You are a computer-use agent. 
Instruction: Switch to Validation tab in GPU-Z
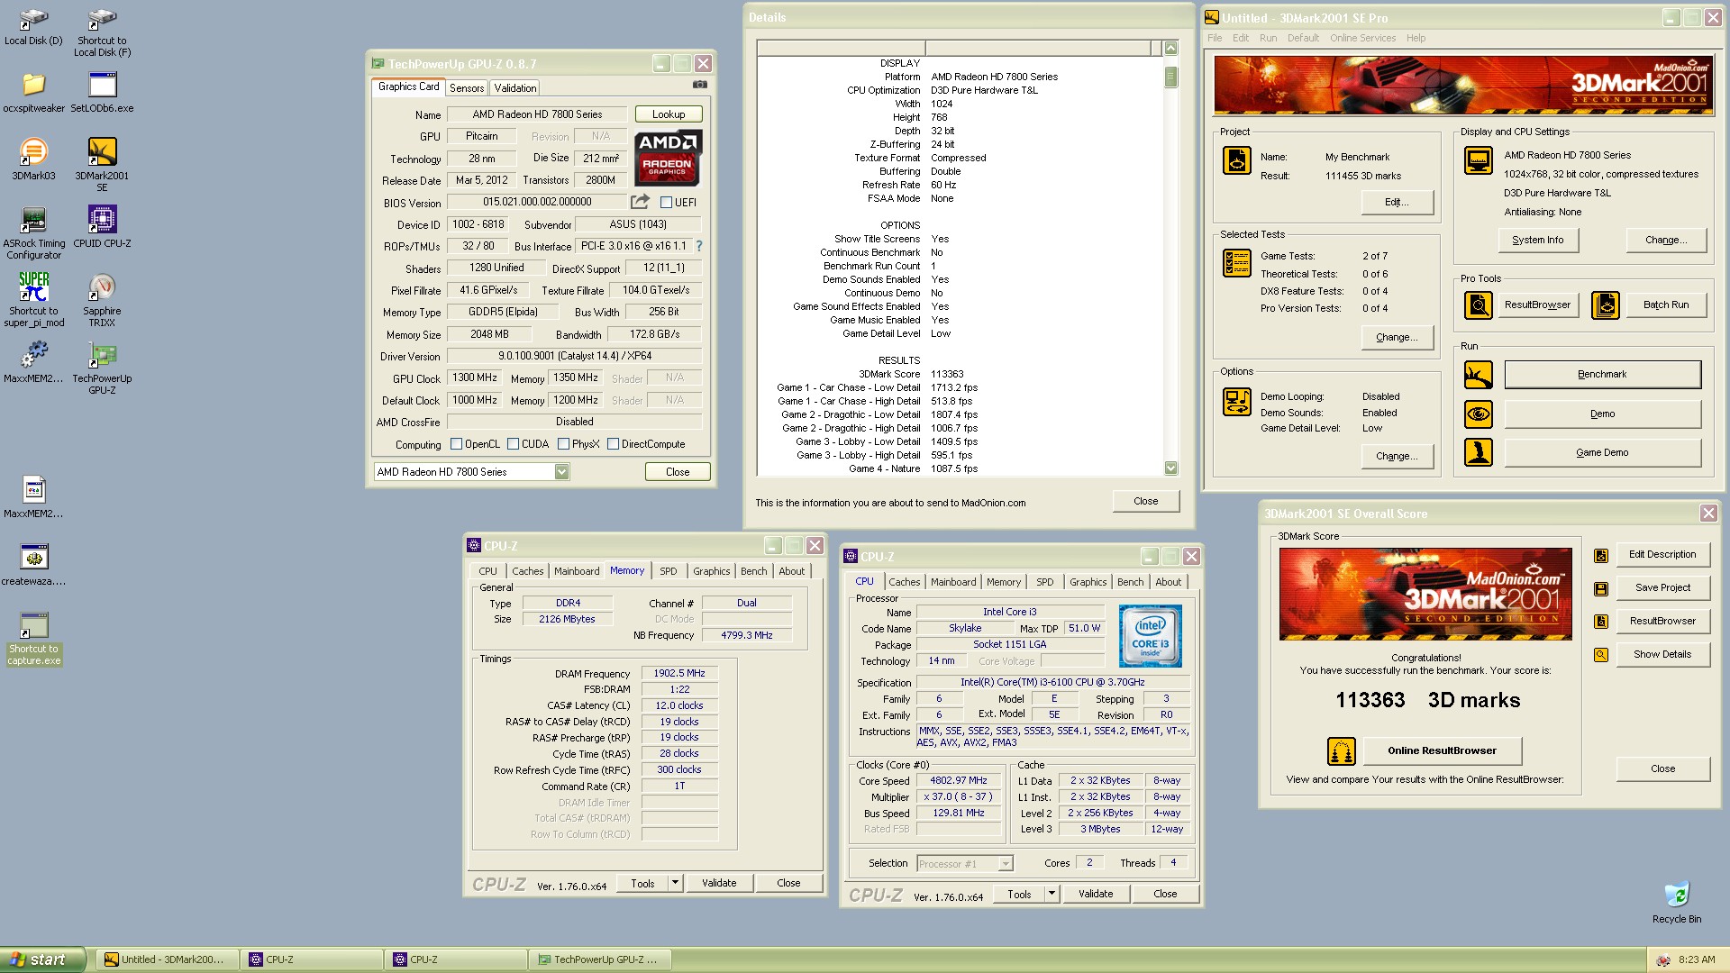tap(514, 87)
